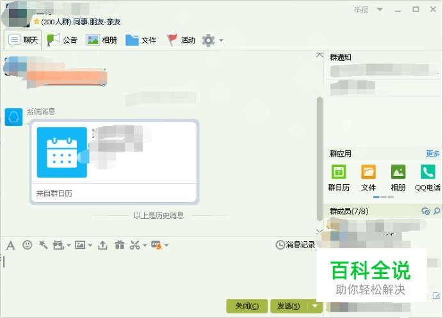Click the edit pencil icon at lower right
This screenshot has width=443, height=318.
coord(437,296)
